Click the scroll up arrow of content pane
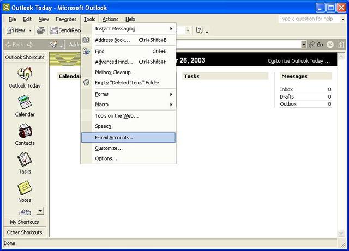This screenshot has height=251, width=349. (x=341, y=57)
